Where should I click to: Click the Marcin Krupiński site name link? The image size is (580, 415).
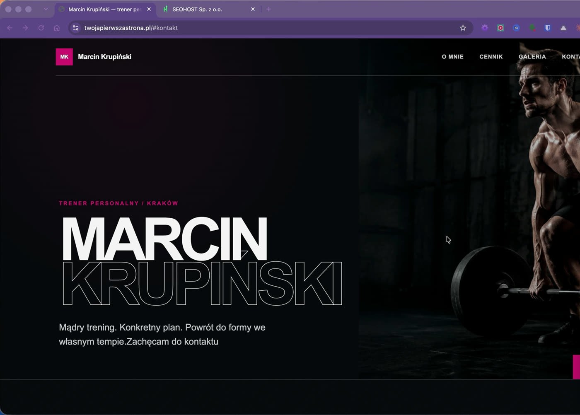104,57
